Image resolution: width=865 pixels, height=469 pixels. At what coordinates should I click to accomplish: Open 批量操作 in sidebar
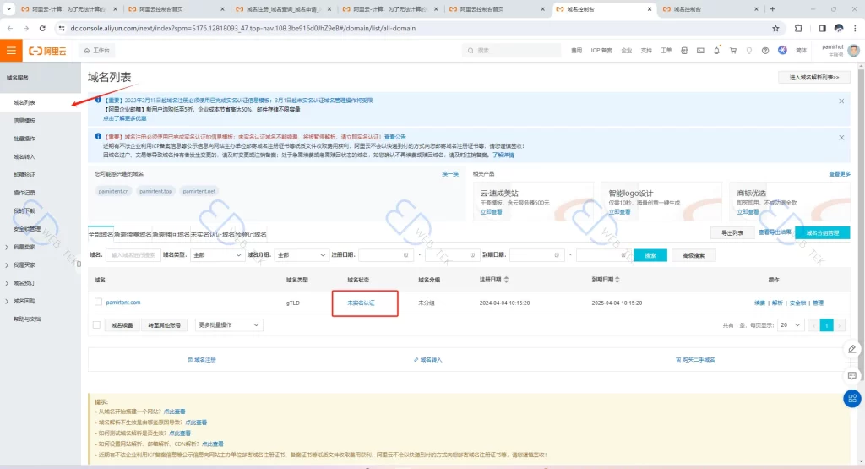tap(24, 139)
